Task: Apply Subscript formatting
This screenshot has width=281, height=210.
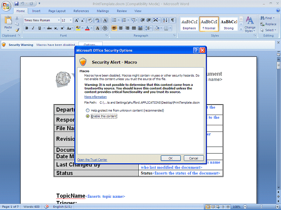Action: [56, 28]
